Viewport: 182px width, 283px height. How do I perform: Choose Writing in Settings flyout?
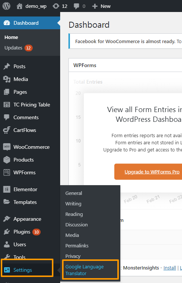(x=73, y=204)
